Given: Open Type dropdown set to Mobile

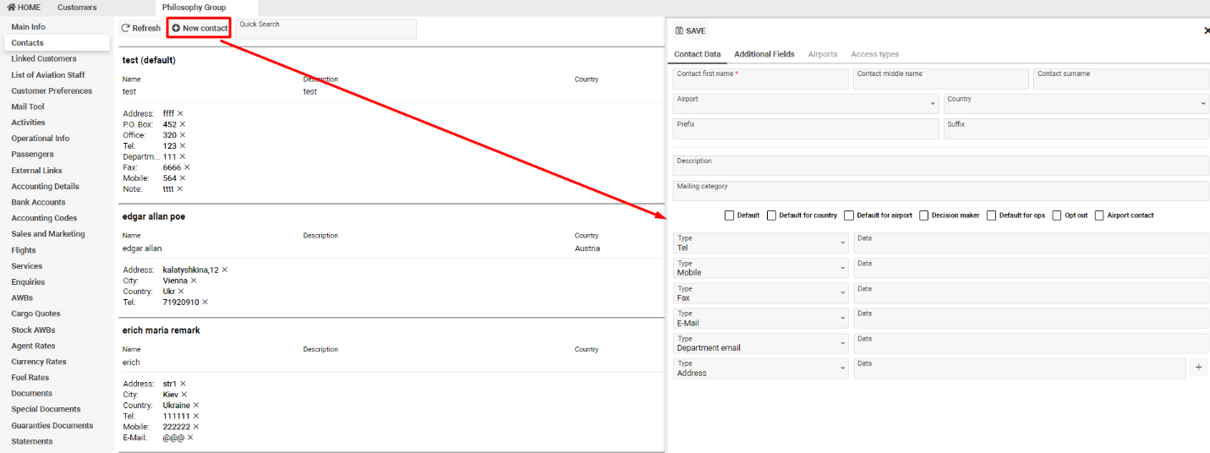Looking at the screenshot, I should 760,268.
